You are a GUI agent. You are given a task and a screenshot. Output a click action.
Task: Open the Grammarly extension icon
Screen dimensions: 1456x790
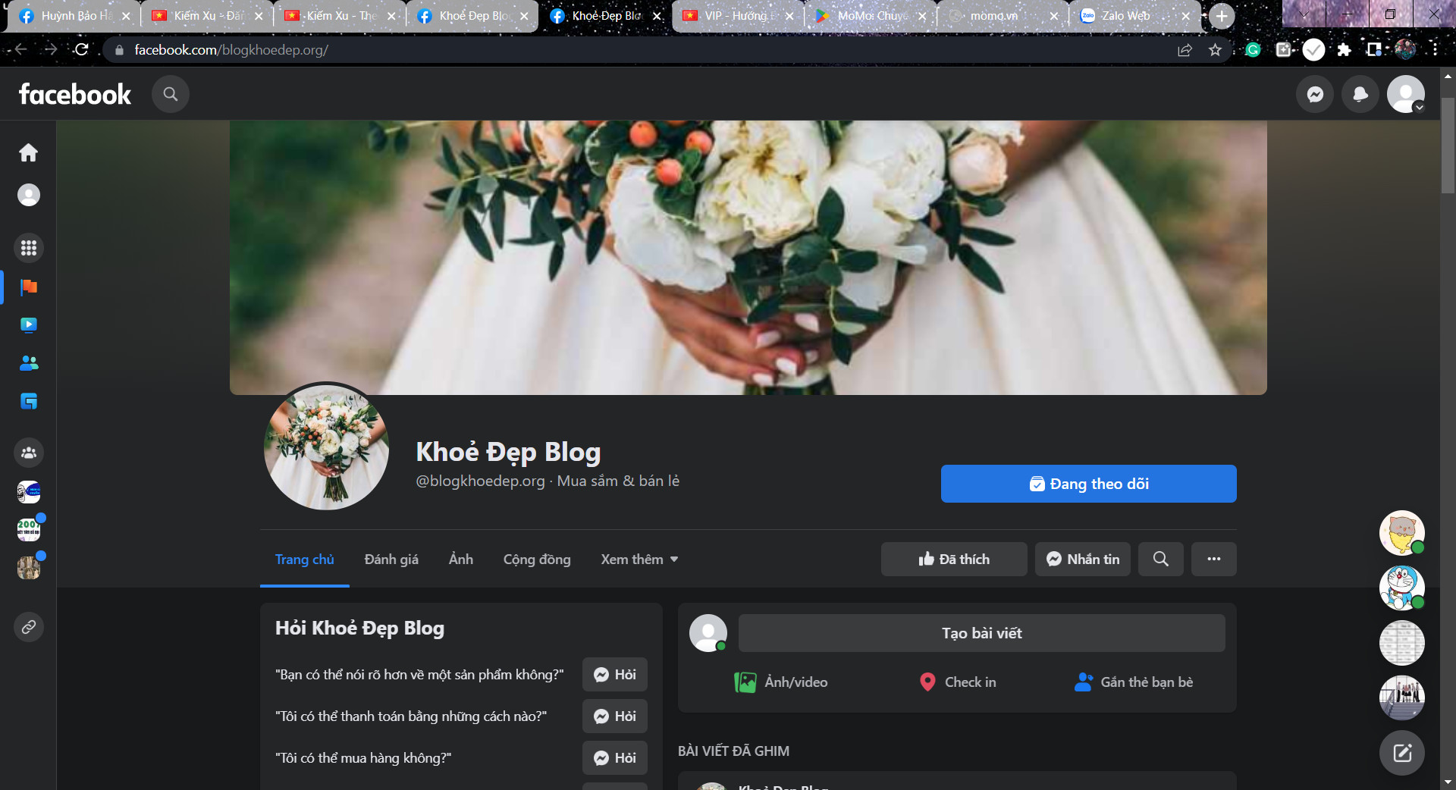[x=1253, y=50]
